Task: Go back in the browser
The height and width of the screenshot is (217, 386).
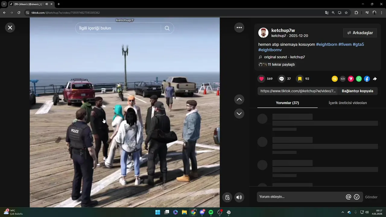Action: pos(4,13)
